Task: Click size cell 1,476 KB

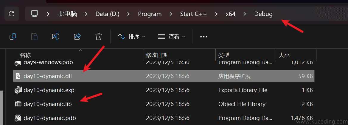Action: click(x=302, y=118)
